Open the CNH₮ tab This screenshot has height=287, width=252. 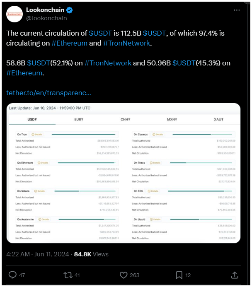[x=125, y=119]
